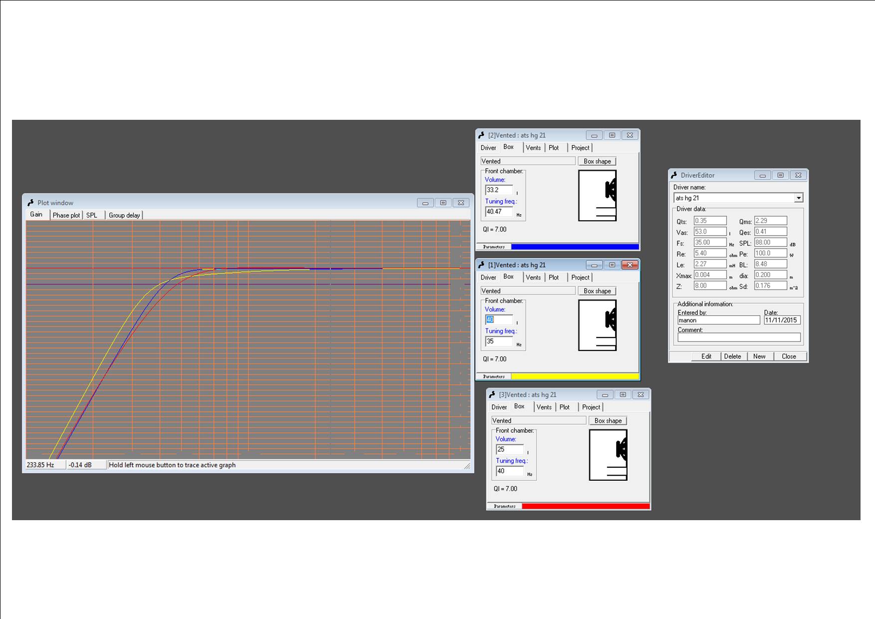Open the Project tab in [3]Vented window
The height and width of the screenshot is (619, 875).
(591, 407)
